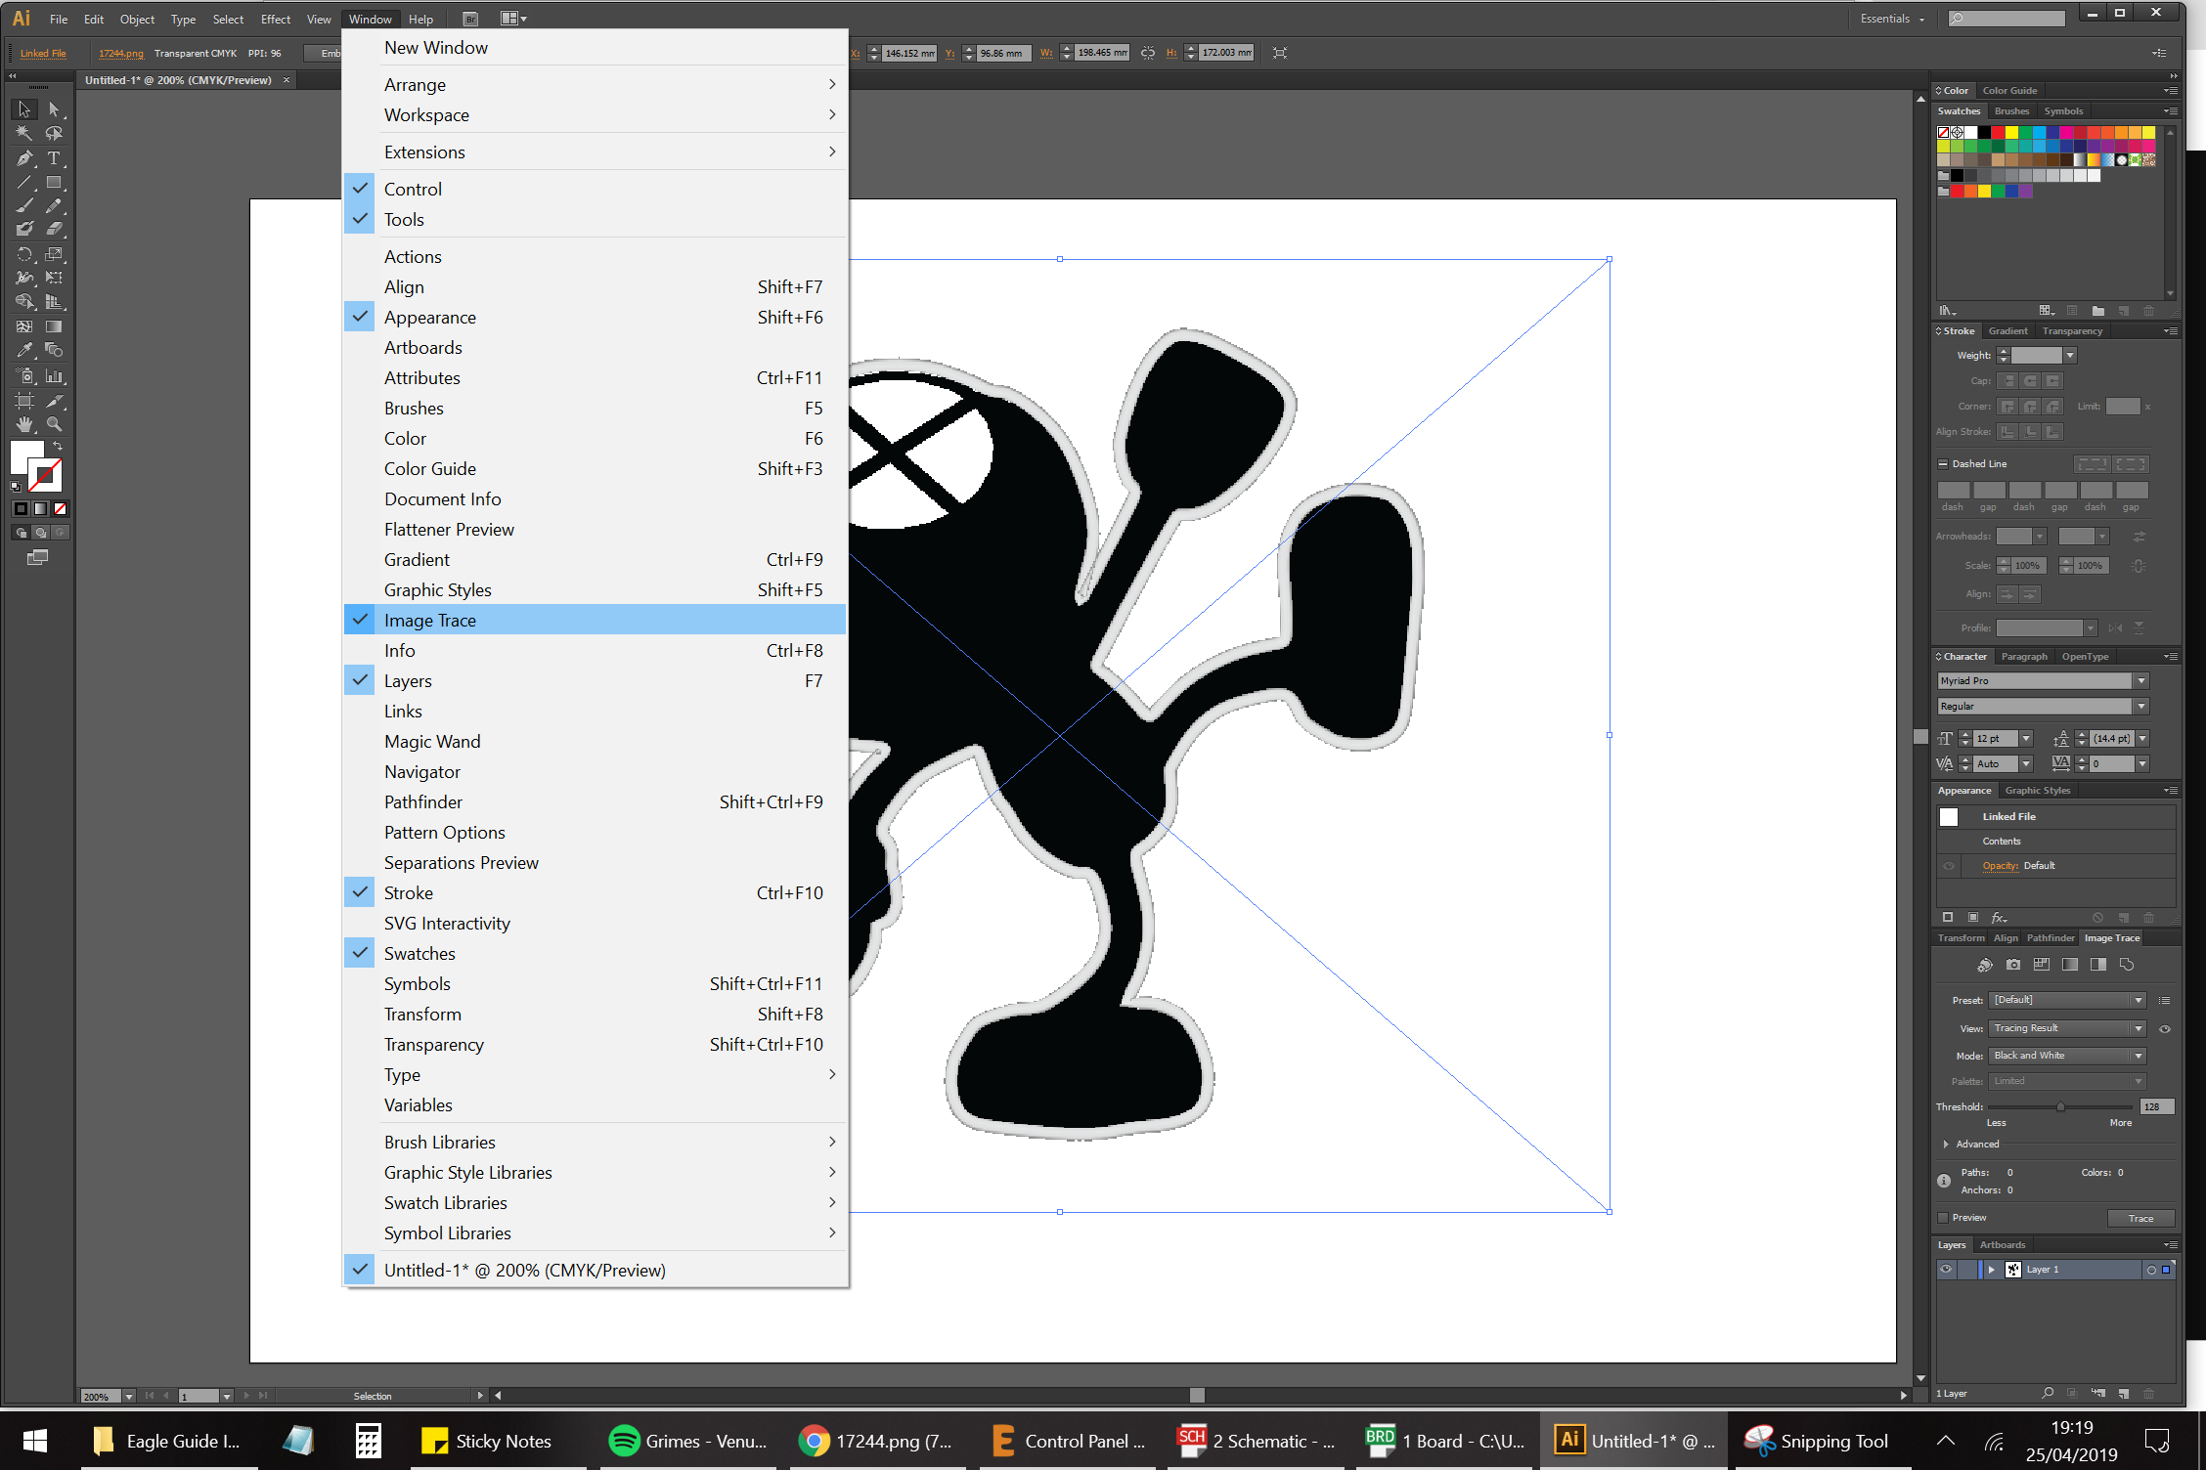2206x1470 pixels.
Task: Select the Rectangle tool
Action: coord(54,182)
